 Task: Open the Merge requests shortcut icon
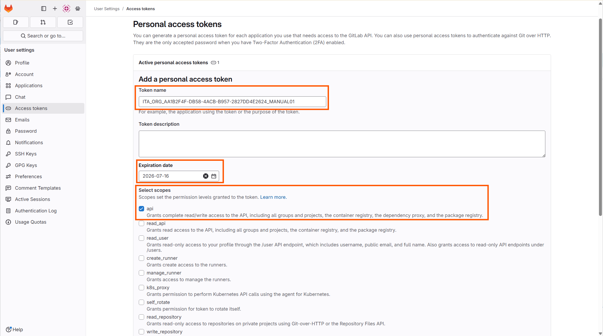(43, 22)
